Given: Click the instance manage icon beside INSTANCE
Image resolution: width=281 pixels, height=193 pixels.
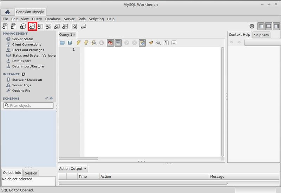Looking at the screenshot, I should click(24, 74).
